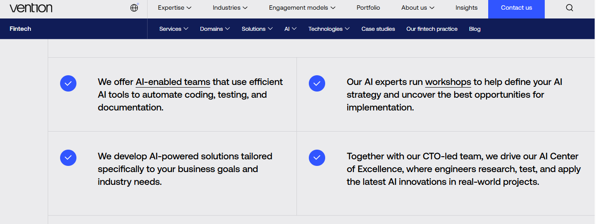596x224 pixels.
Task: Expand the Industries dropdown
Action: pos(230,7)
